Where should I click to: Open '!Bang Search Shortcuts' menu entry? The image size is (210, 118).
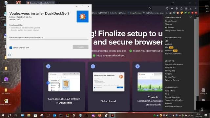tap(175, 30)
